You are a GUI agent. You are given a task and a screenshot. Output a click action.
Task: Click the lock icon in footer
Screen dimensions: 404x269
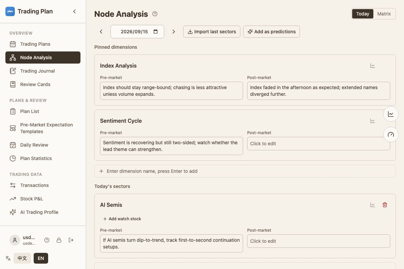pyautogui.click(x=59, y=240)
